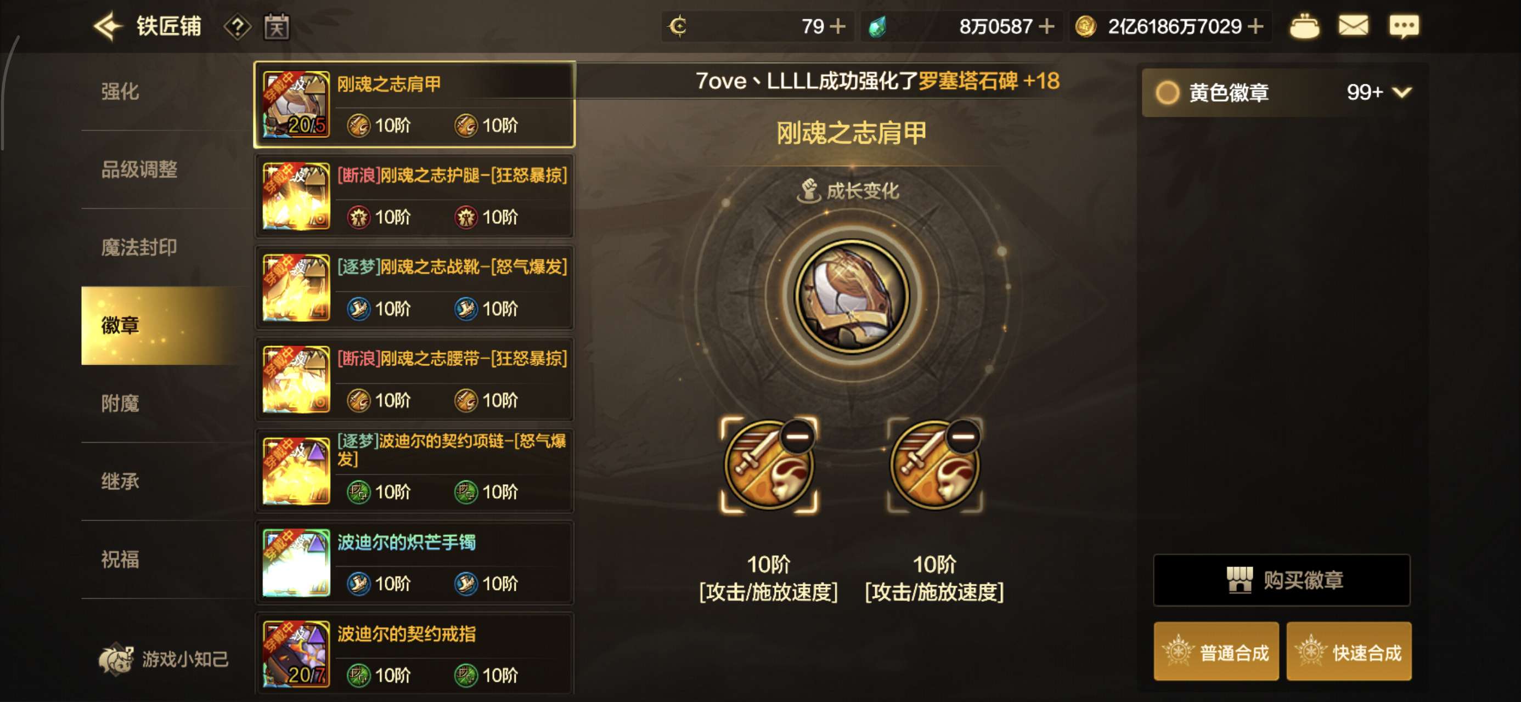Viewport: 1521px width, 702px height.
Task: Click the plus next to 79 fatigue
Action: point(837,26)
